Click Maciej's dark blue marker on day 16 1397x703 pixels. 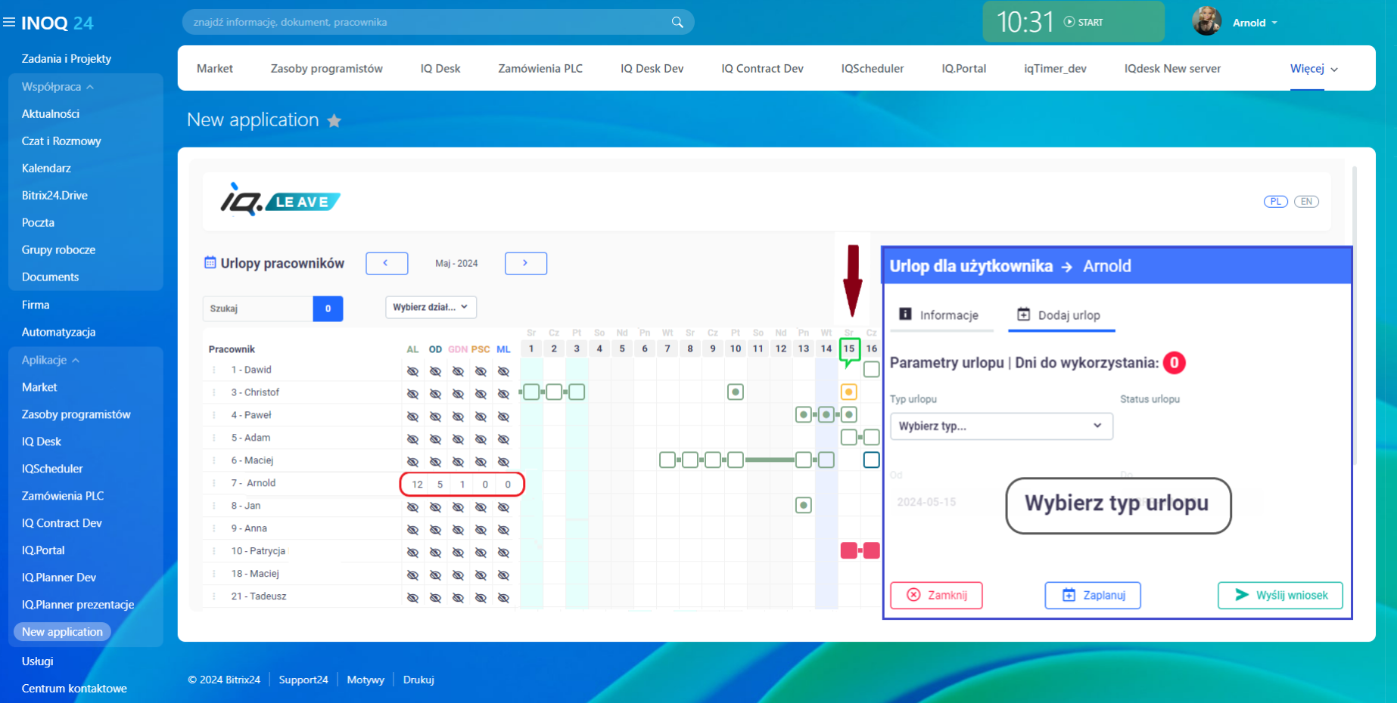(872, 460)
